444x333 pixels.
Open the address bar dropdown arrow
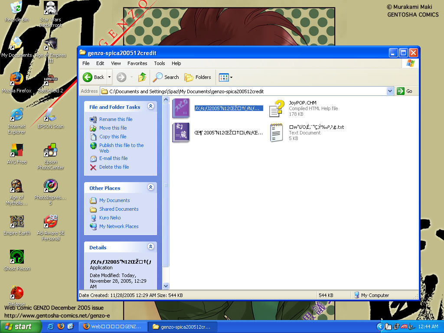click(x=390, y=91)
